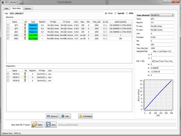Click the PV mes input field
Viewport: 181px width, 136px height.
click(x=162, y=26)
